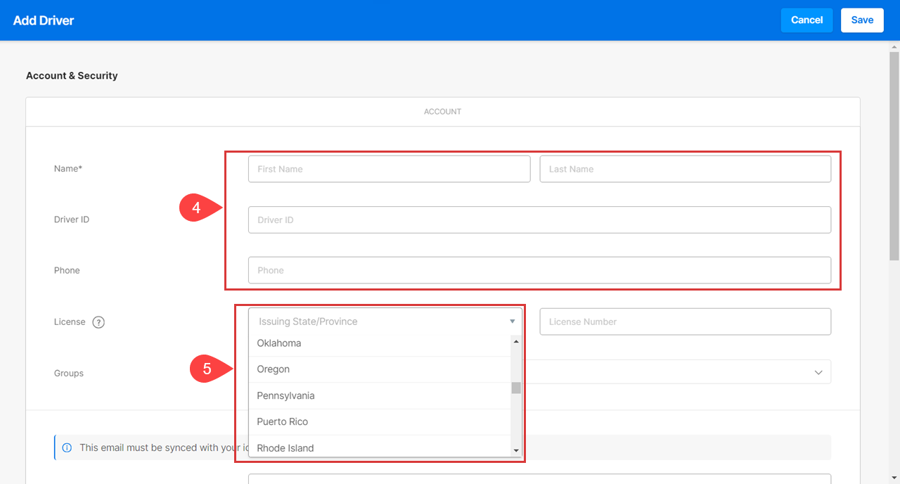Open the License help question-mark icon
Viewport: 900px width, 484px height.
click(x=98, y=322)
